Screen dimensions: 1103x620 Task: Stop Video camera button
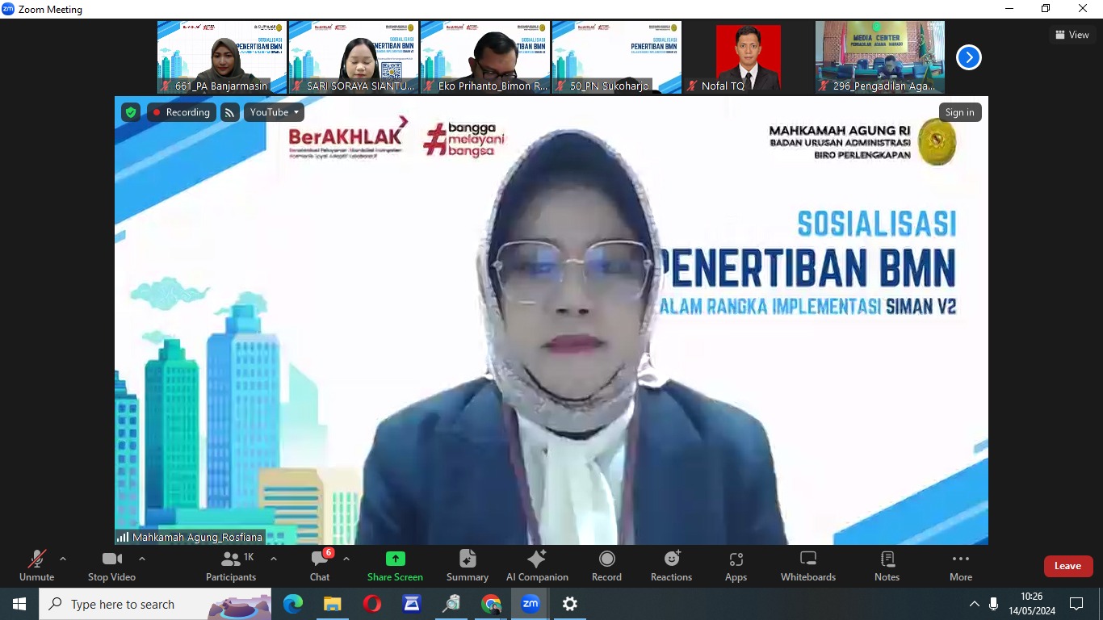pos(111,565)
